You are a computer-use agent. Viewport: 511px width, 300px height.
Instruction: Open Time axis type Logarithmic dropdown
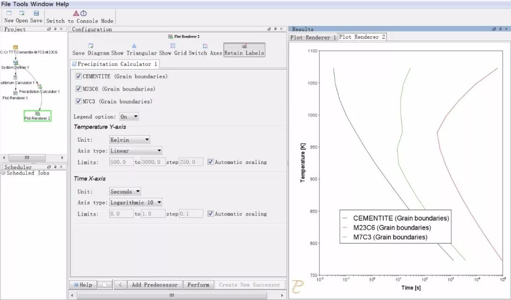click(136, 203)
